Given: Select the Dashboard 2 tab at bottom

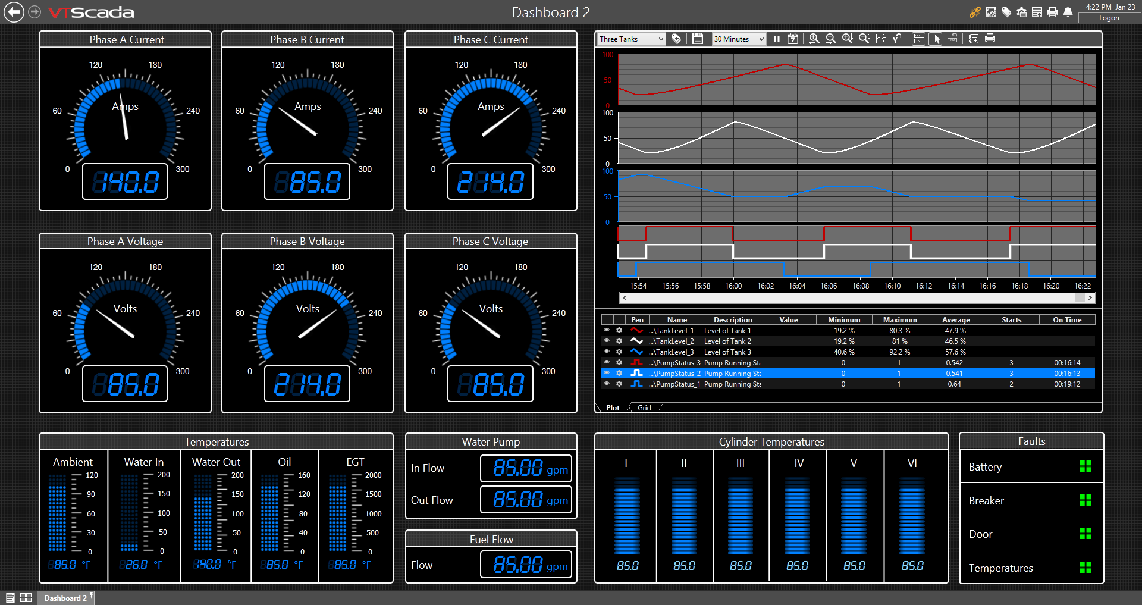Looking at the screenshot, I should tap(65, 597).
